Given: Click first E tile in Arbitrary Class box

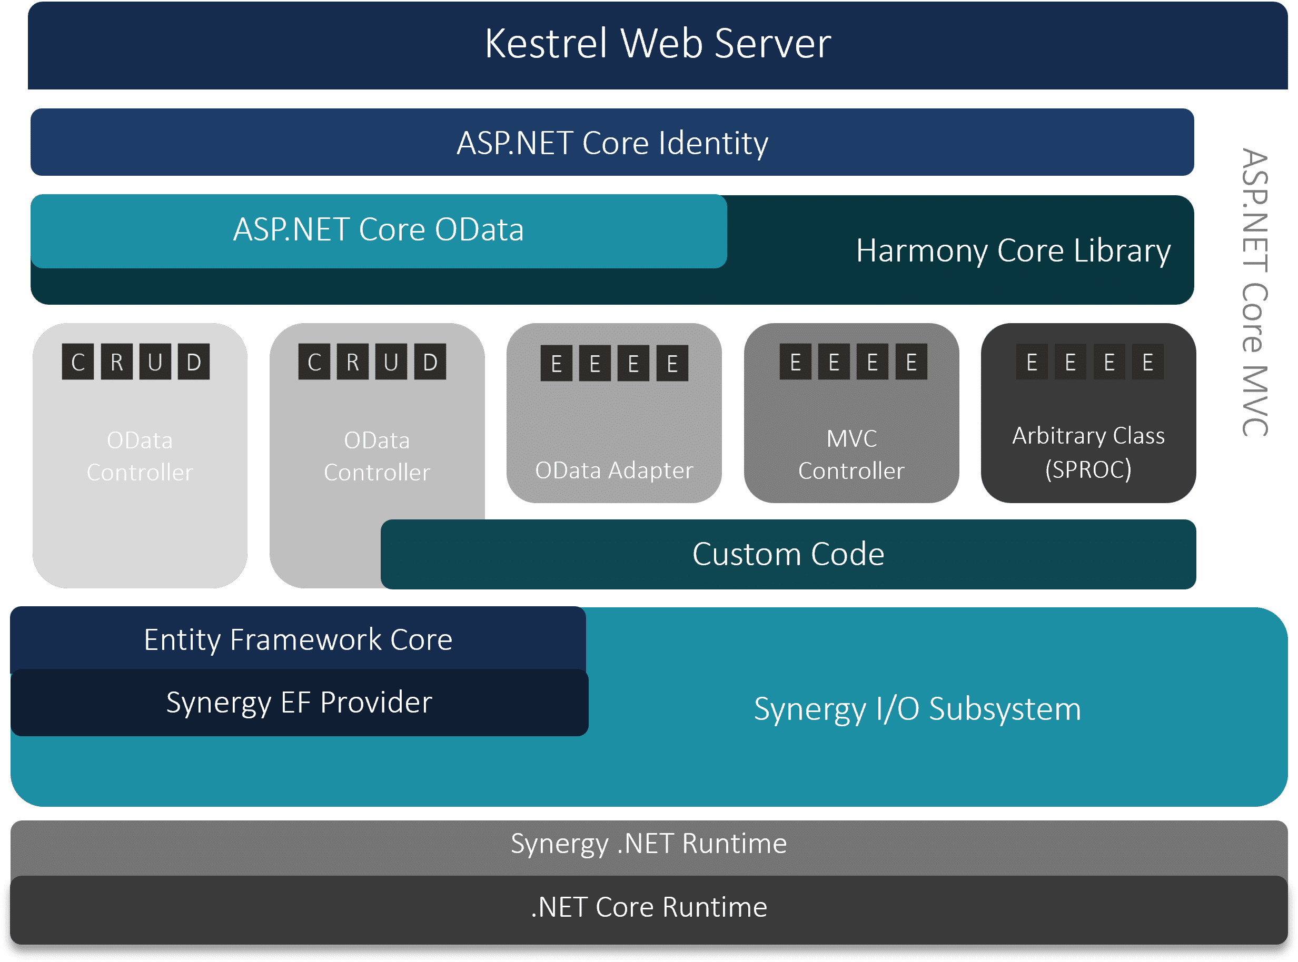Looking at the screenshot, I should tap(1032, 362).
